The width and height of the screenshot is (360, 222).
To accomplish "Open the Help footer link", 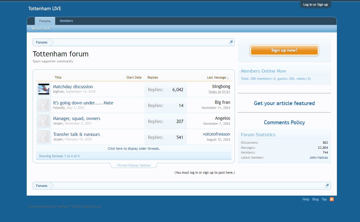I will click(306, 199).
